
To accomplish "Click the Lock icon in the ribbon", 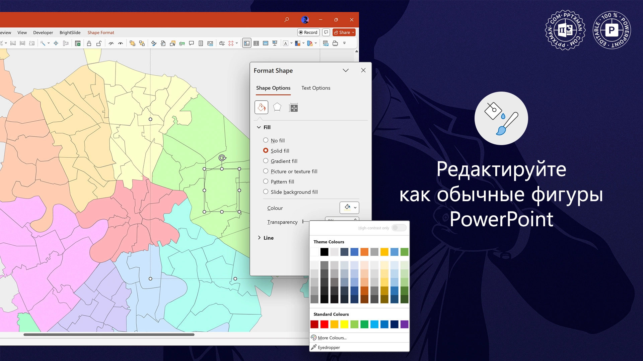I will (x=89, y=43).
